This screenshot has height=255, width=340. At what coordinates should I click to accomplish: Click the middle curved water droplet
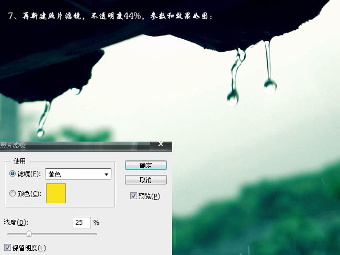click(x=233, y=96)
